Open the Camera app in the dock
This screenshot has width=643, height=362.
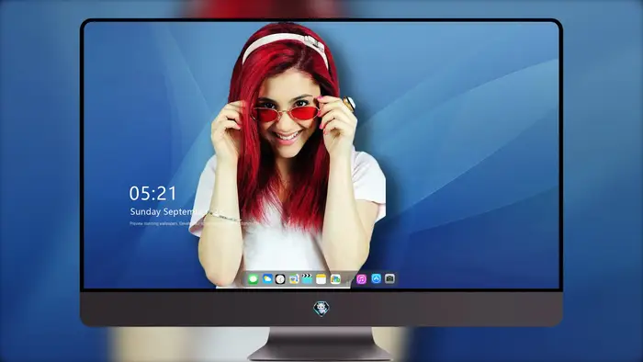(x=390, y=278)
